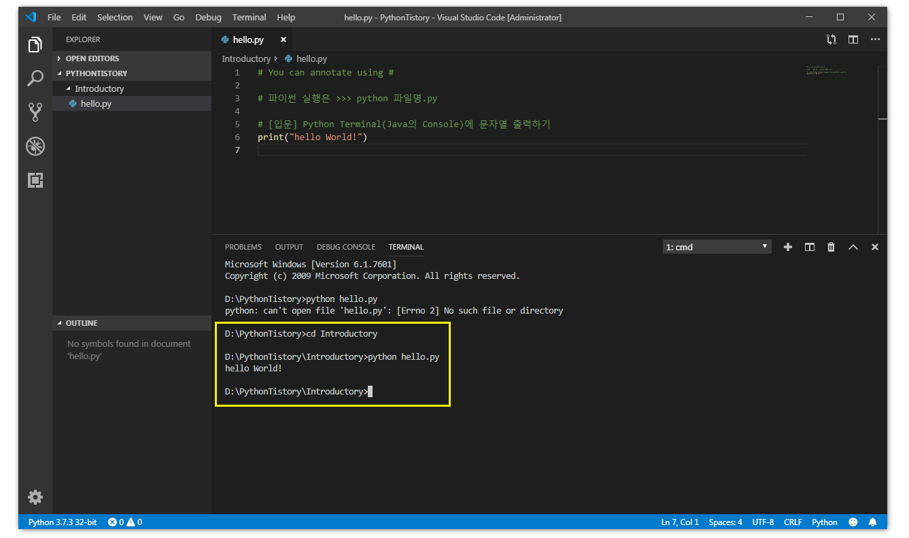
Task: Change encoding via UTF-8 status item
Action: click(763, 522)
